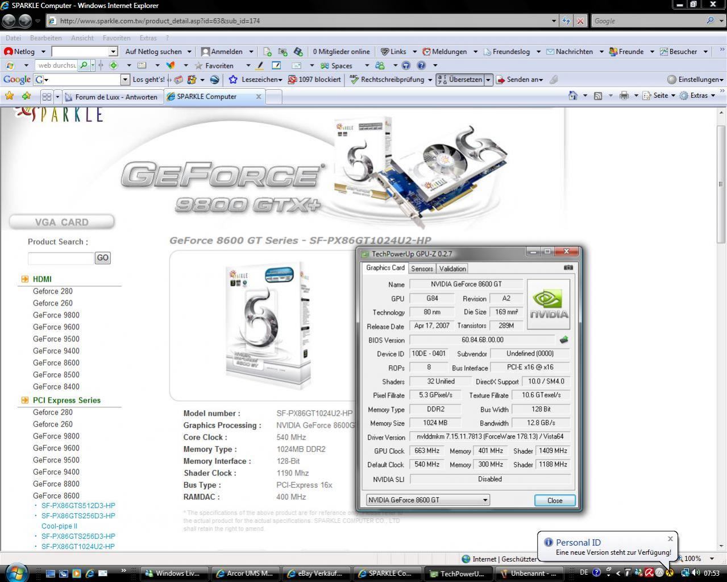Image resolution: width=727 pixels, height=582 pixels.
Task: Click the Favoriten star in the Live toolbar
Action: click(x=198, y=65)
